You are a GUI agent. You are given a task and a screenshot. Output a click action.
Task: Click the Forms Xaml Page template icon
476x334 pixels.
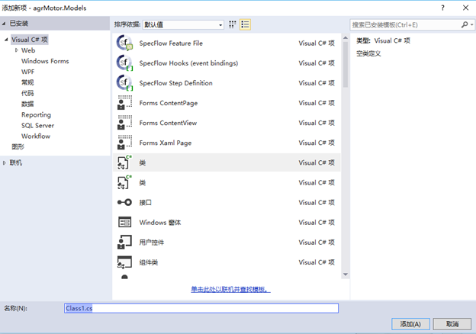coord(124,143)
